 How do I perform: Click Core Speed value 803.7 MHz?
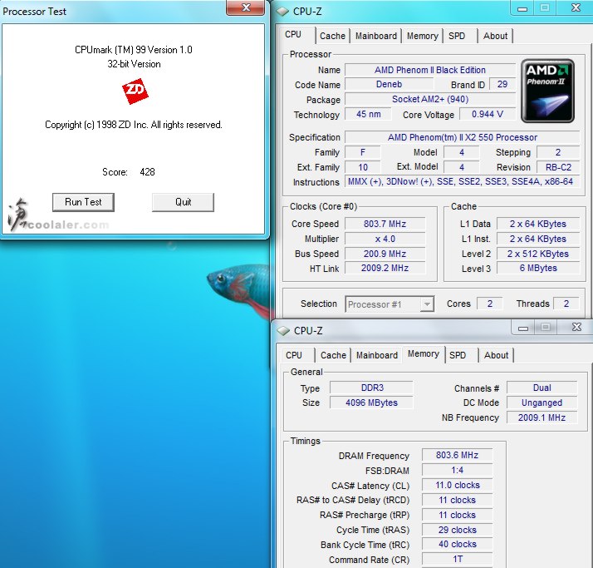point(385,224)
